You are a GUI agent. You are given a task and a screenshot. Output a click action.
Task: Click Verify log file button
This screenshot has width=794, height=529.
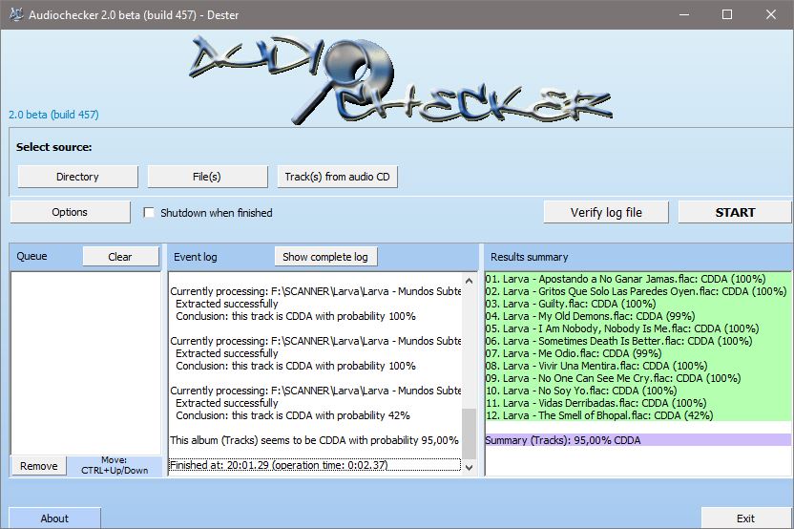[606, 212]
